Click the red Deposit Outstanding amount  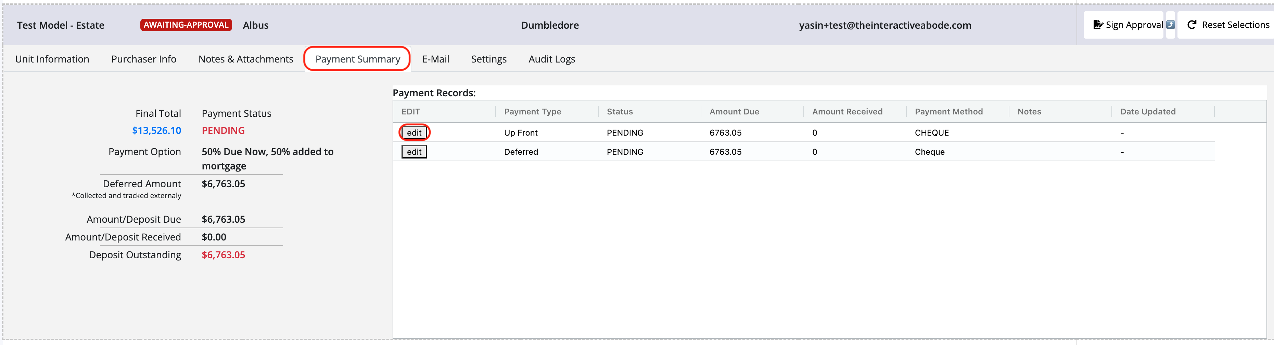point(223,255)
